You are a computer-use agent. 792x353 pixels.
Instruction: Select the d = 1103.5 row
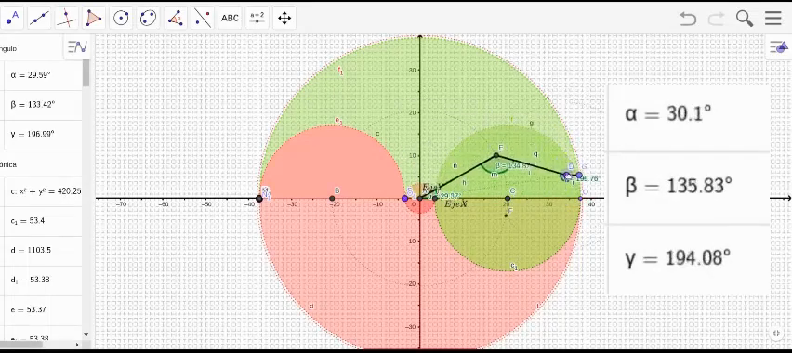point(41,251)
